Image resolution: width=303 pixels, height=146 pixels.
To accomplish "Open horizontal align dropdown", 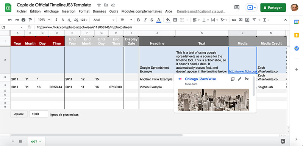I will pyautogui.click(x=196, y=20).
